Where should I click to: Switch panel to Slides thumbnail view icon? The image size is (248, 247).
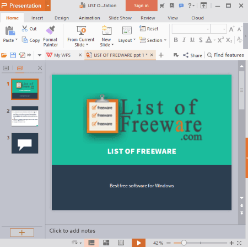[20, 68]
